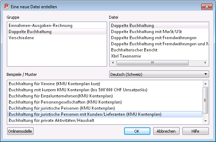This screenshot has width=216, height=142.
Task: Choose Doppelte Buchhaltung mit MwSt/USt file type
Action: tap(146, 32)
